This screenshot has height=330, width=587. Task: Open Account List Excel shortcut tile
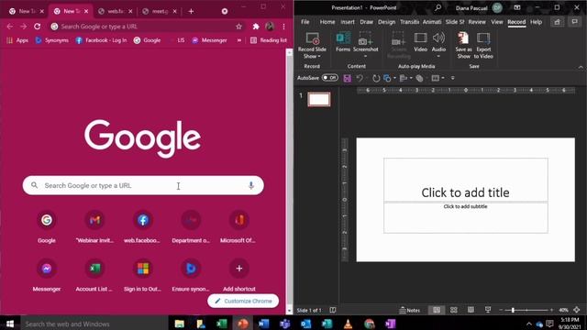94,275
